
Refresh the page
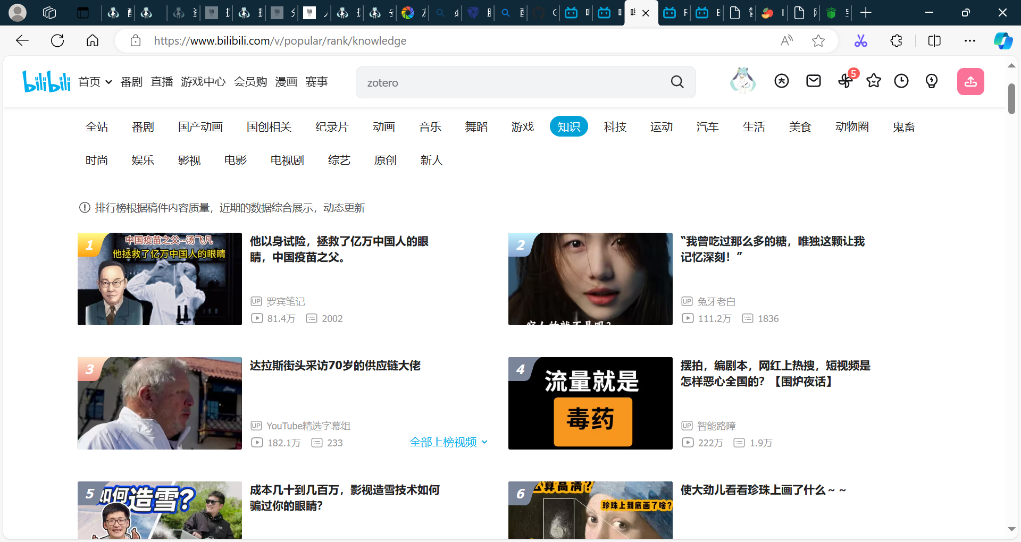pyautogui.click(x=57, y=40)
